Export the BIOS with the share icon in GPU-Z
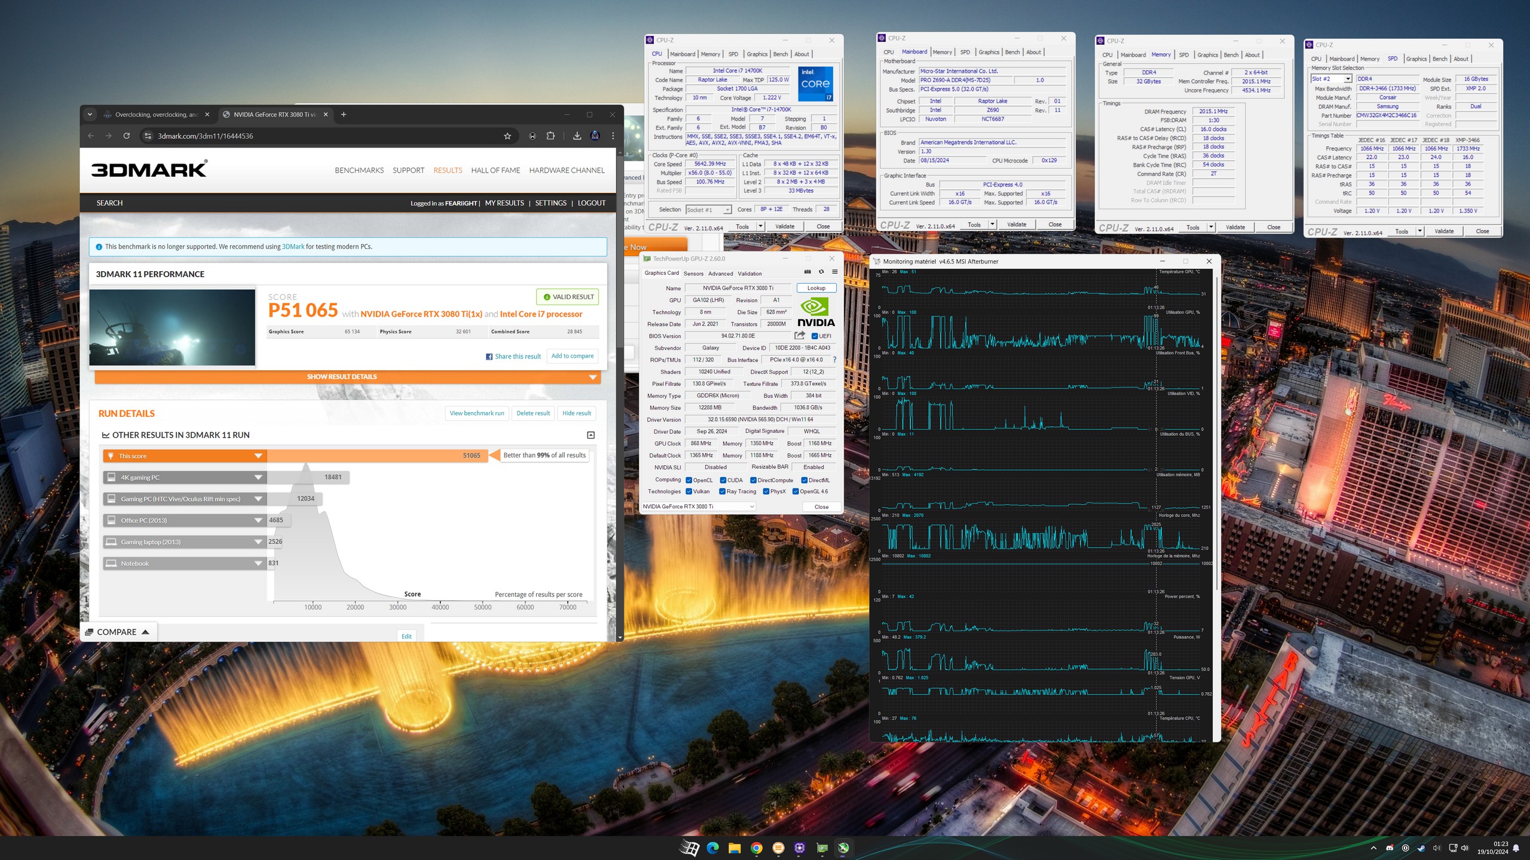Image resolution: width=1530 pixels, height=860 pixels. click(800, 336)
